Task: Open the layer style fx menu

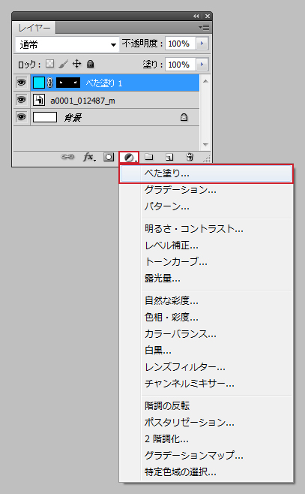Action: (89, 157)
